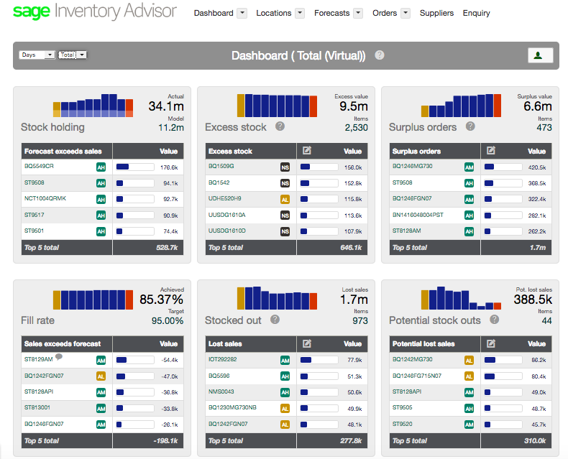Click the Stocked out help question icon
Viewport: 568px width, 459px height.
click(275, 319)
